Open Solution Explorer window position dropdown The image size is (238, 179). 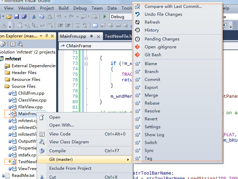pos(41,36)
